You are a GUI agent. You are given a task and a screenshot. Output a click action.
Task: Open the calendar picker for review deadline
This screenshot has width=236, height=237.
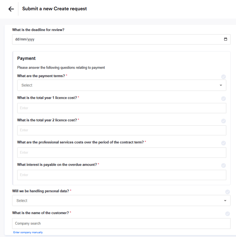click(x=225, y=39)
